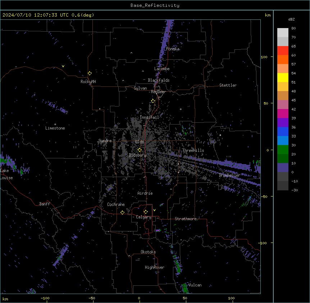Pick the orange 57–60 dBZ legend swatch
The height and width of the screenshot is (303, 310).
[283, 59]
